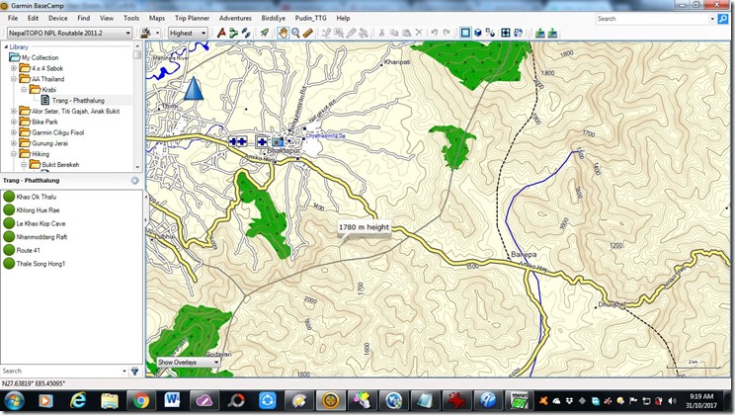
Task: Click the Trip Planner rocket icon
Action: (x=265, y=33)
